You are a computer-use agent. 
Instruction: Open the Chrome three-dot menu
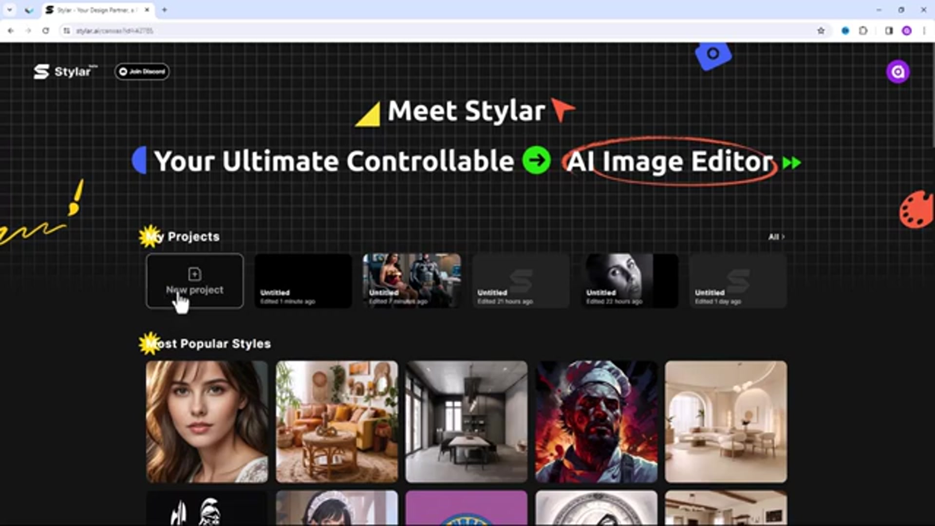click(x=924, y=31)
